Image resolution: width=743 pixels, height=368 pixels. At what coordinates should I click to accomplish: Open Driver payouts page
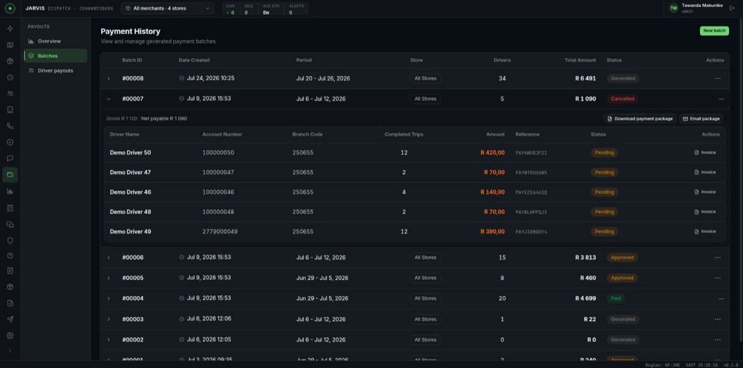click(55, 71)
